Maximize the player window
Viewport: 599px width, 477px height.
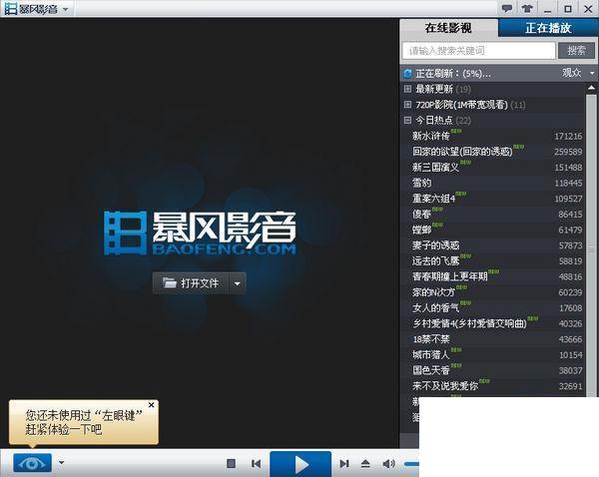click(x=568, y=9)
